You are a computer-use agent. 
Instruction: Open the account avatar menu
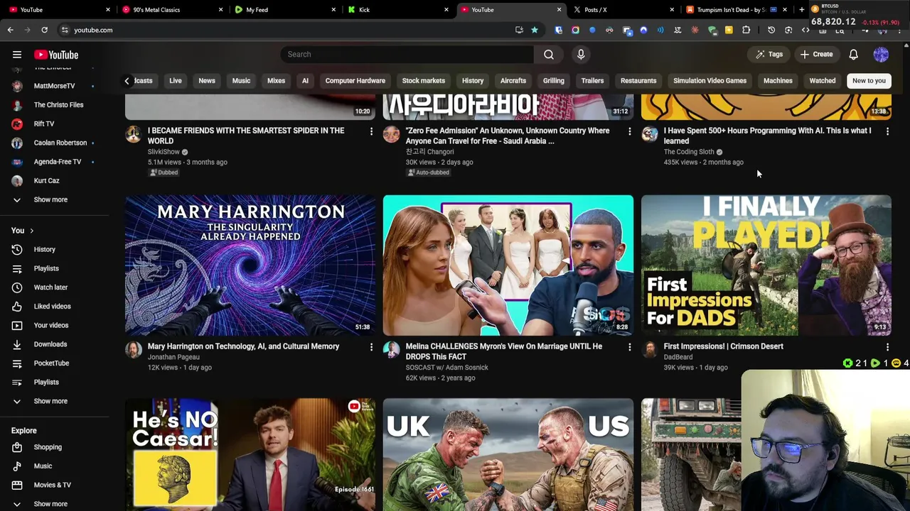[881, 54]
